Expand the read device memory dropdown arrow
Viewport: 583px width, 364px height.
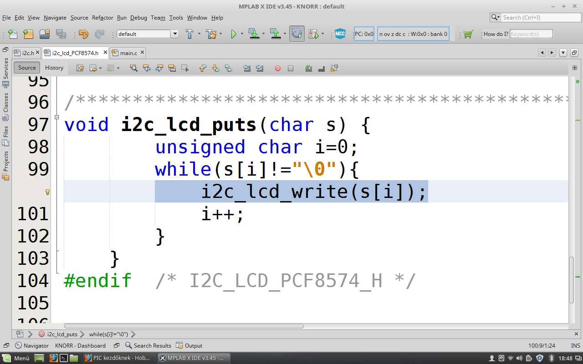(285, 34)
